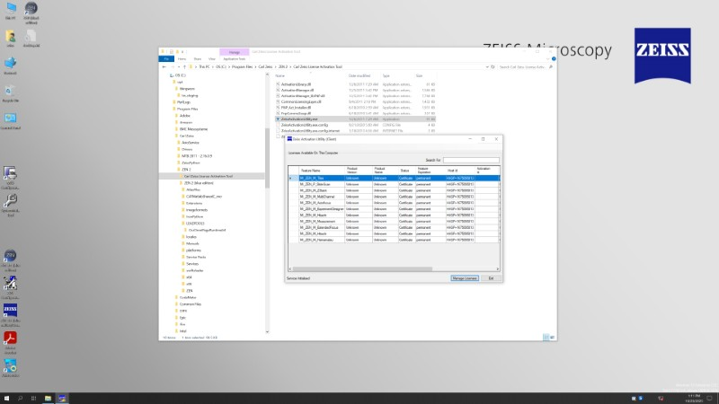The height and width of the screenshot is (404, 719).
Task: Select the ActivationLibrary.dll file icon
Action: click(279, 83)
